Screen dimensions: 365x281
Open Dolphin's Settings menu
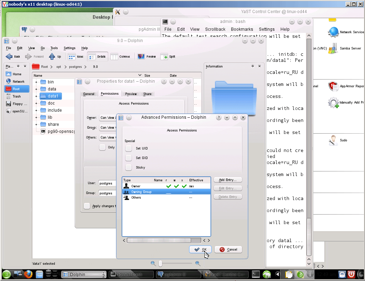tap(69, 48)
